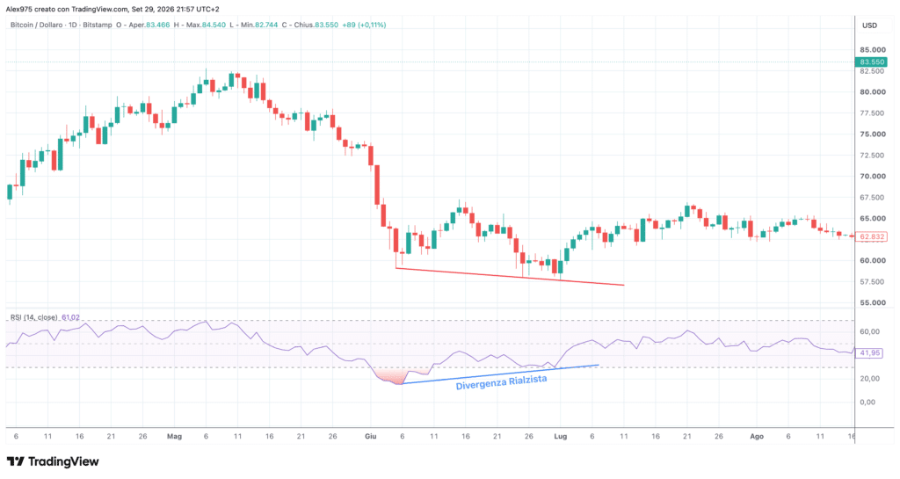The width and height of the screenshot is (900, 479).
Task: Click the 67.500 price axis label
Action: click(x=873, y=198)
